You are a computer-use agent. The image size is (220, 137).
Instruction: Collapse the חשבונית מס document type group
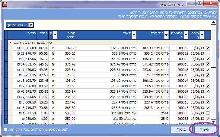[x=10, y=43]
